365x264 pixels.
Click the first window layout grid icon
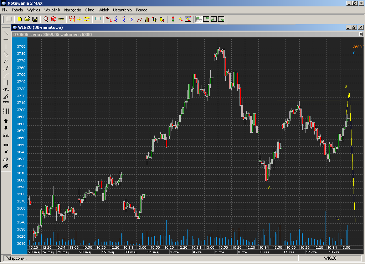point(199,19)
